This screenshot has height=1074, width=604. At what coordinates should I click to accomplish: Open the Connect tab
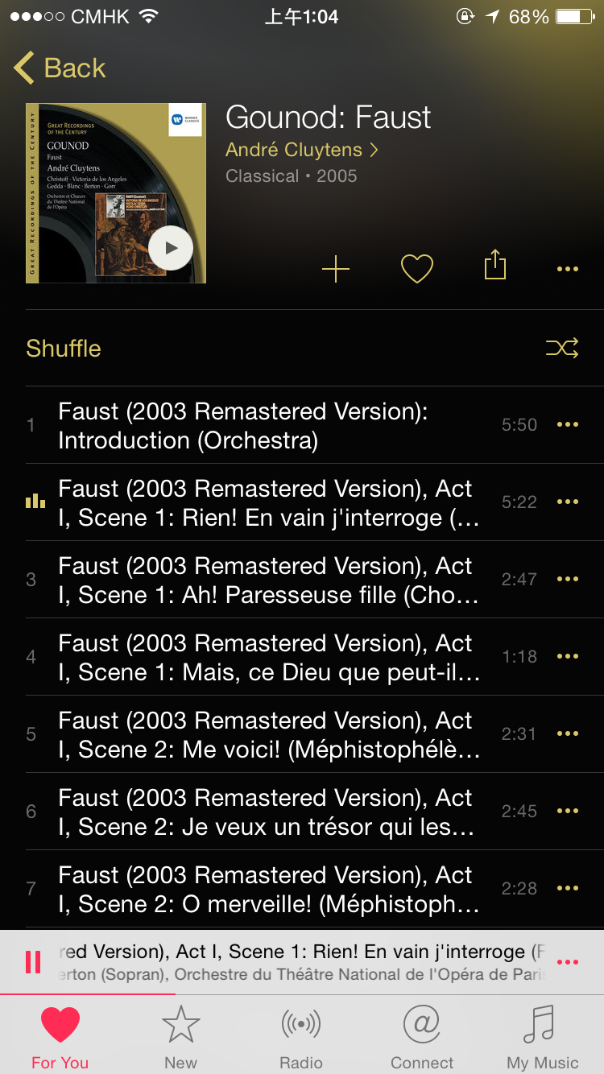(x=422, y=1038)
